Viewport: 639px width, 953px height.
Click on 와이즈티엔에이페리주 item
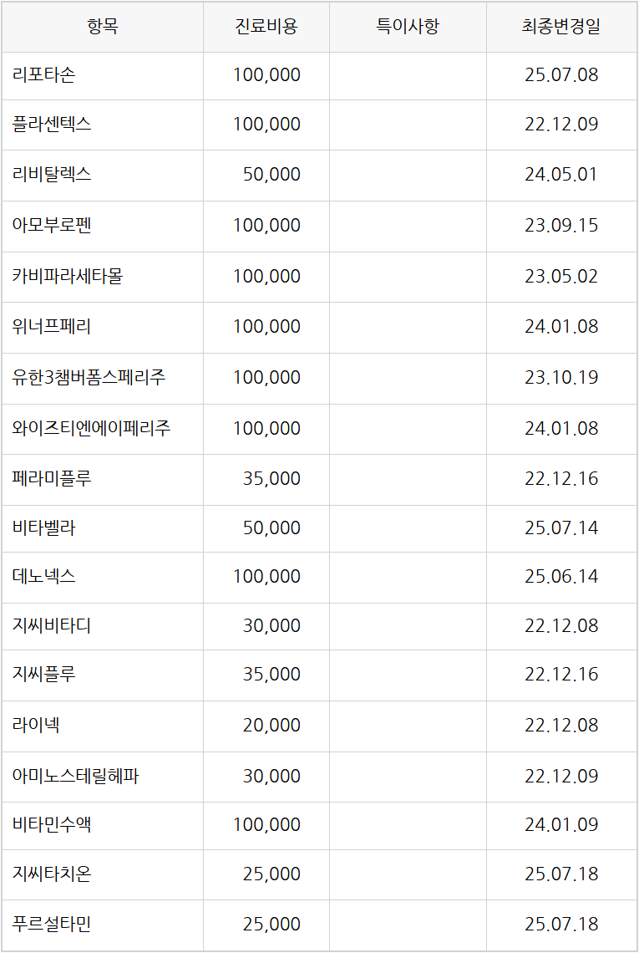coord(92,429)
